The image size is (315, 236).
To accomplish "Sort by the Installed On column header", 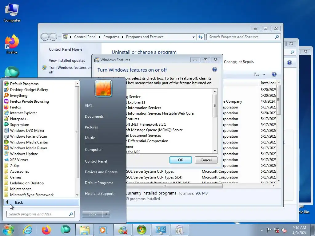I will (268, 83).
